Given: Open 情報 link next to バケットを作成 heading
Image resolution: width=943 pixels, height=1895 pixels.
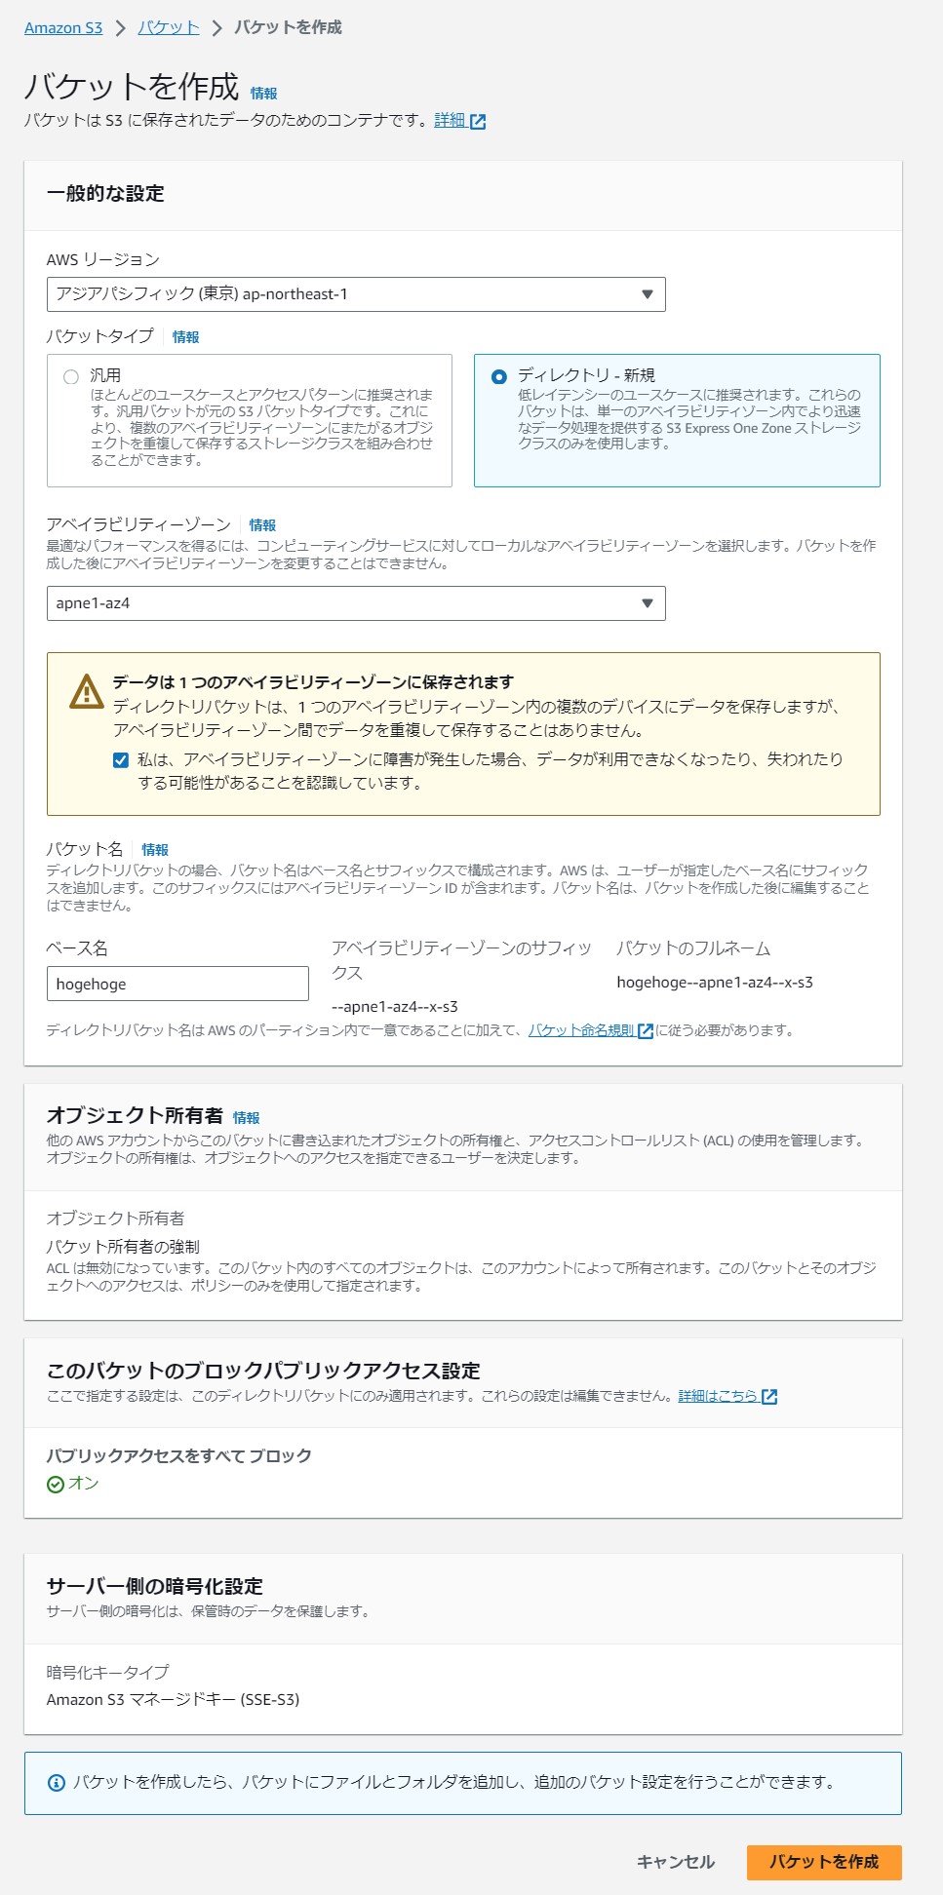Looking at the screenshot, I should 263,94.
